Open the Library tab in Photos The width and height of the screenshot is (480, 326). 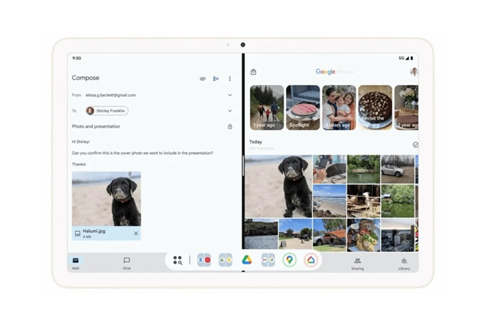tap(404, 263)
